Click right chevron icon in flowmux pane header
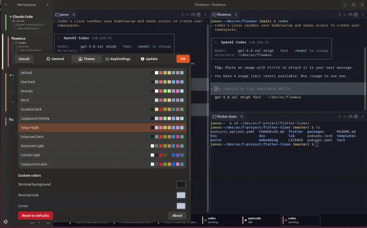The width and height of the screenshot is (367, 228). (x=339, y=15)
